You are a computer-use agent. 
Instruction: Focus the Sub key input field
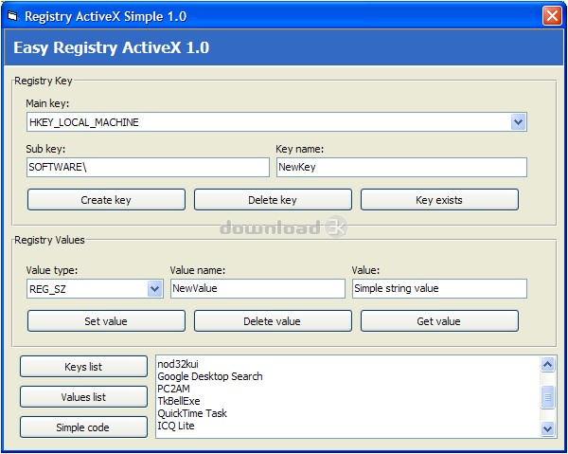tap(148, 167)
